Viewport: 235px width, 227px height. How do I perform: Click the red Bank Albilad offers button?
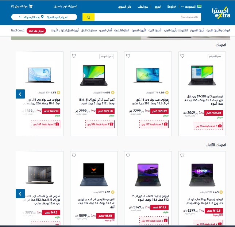point(36,31)
